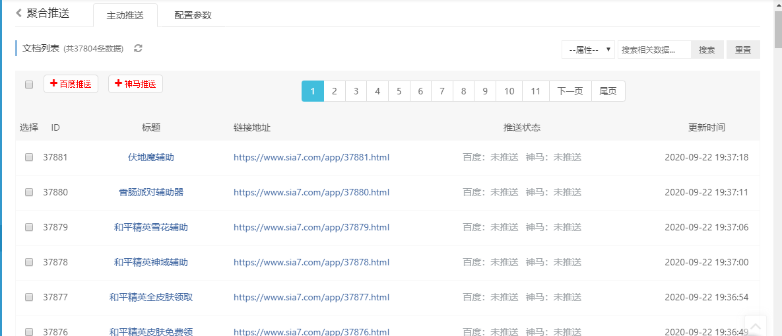The image size is (782, 336).
Task: Focus the 搜索相关数据 search field
Action: click(x=655, y=50)
